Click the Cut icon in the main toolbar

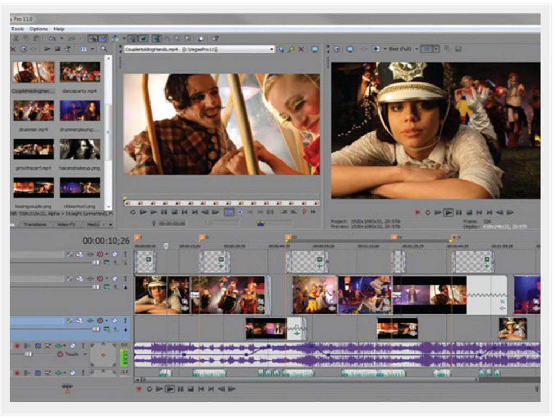(16, 38)
